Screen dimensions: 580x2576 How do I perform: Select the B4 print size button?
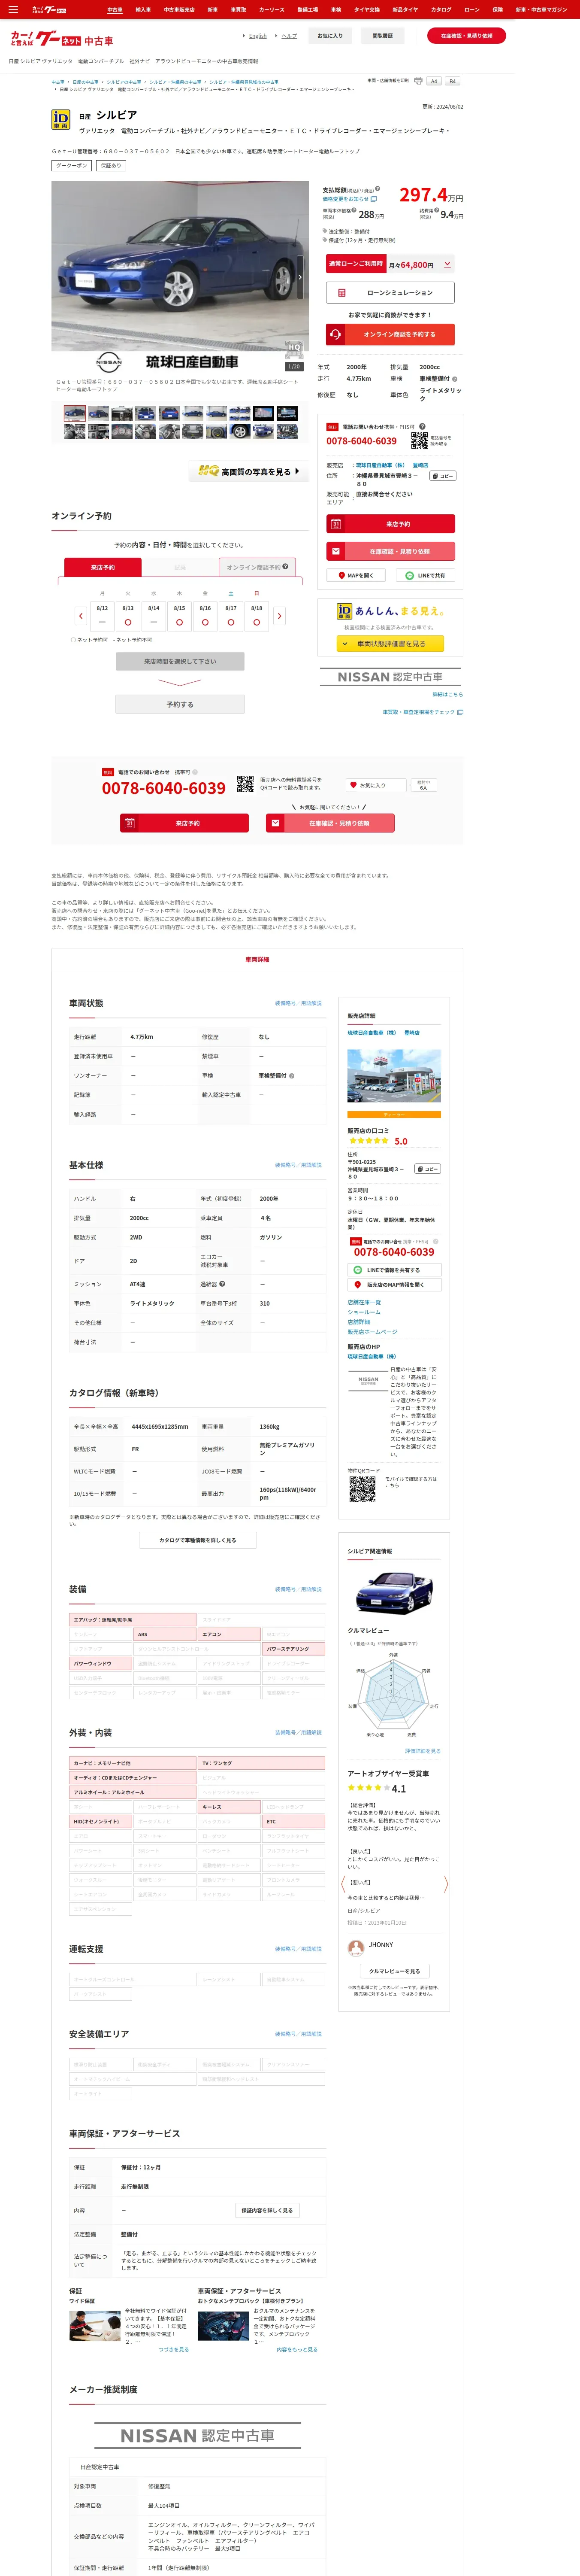click(452, 81)
